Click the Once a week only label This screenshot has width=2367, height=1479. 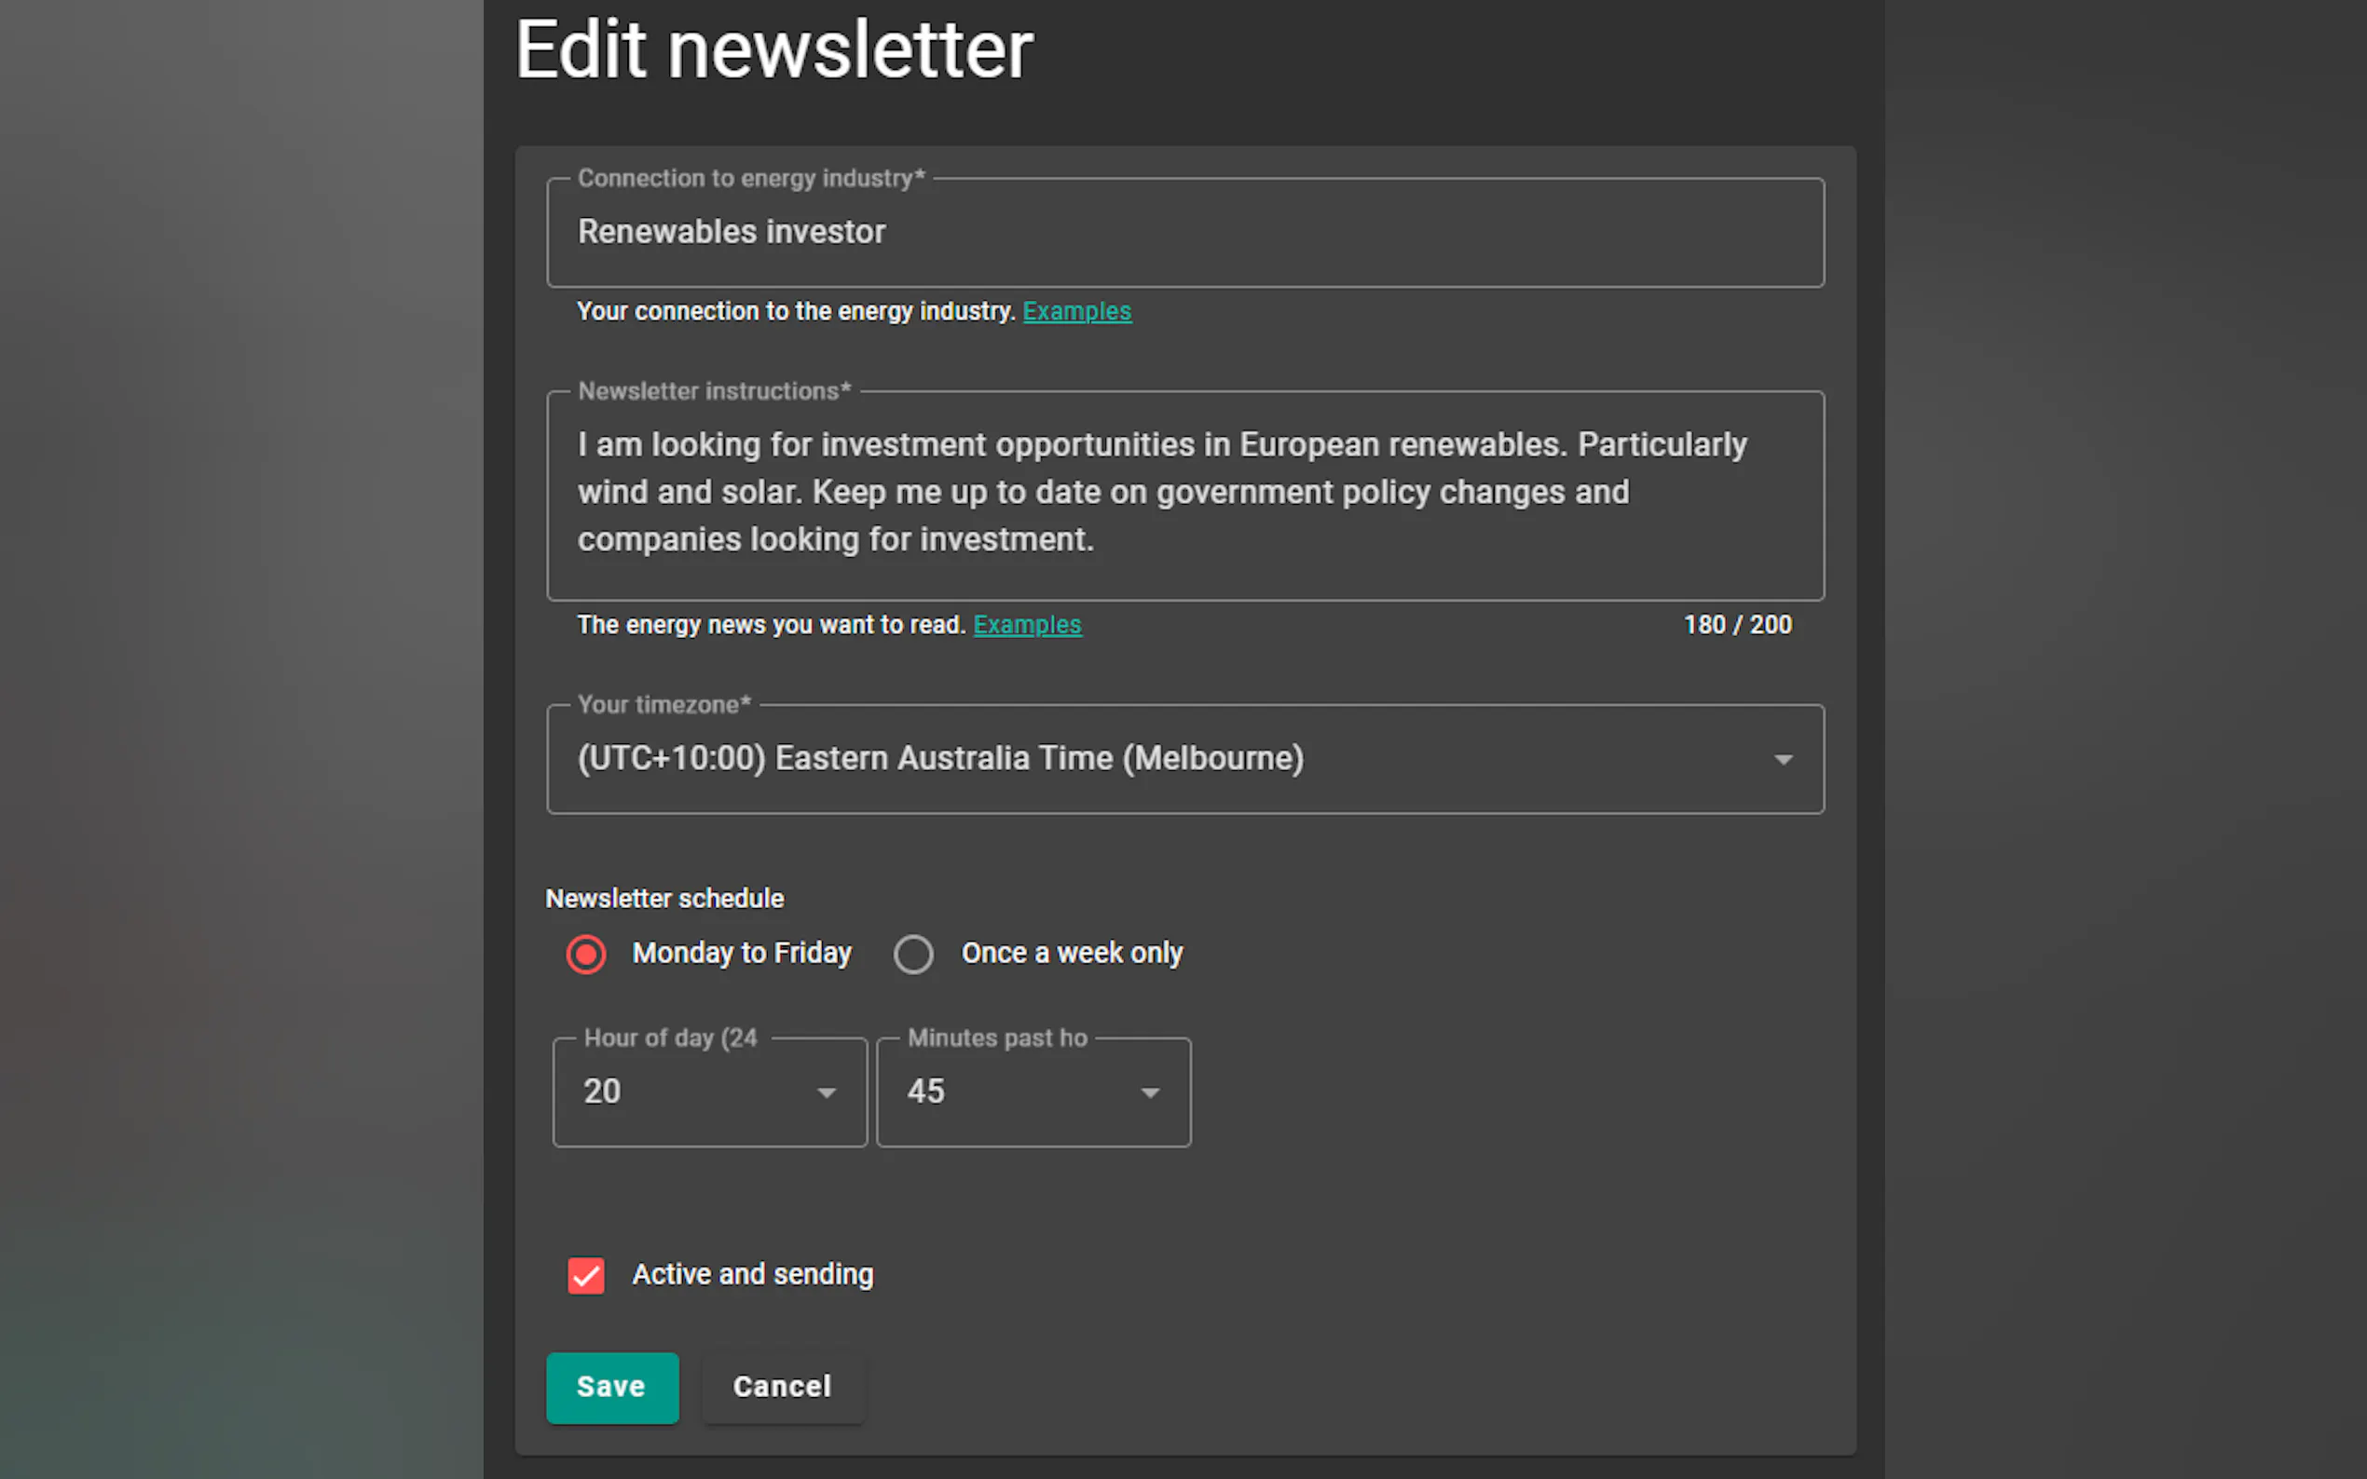coord(1072,954)
